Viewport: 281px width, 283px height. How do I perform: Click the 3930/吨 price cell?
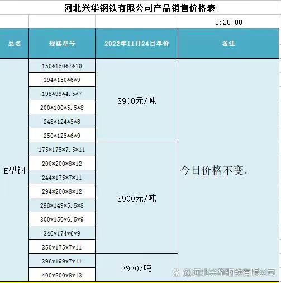point(136,268)
